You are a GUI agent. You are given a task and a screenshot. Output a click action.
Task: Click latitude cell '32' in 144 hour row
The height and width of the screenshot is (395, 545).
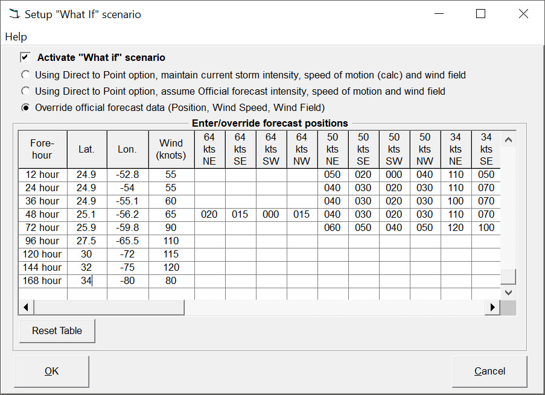(87, 268)
